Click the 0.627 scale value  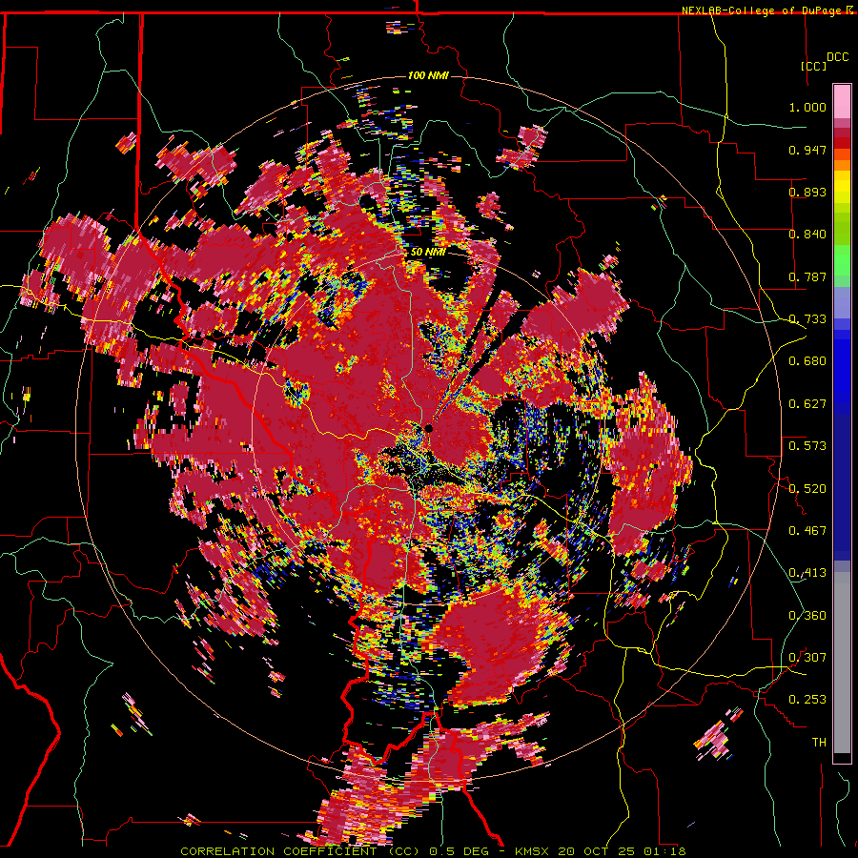click(x=807, y=404)
